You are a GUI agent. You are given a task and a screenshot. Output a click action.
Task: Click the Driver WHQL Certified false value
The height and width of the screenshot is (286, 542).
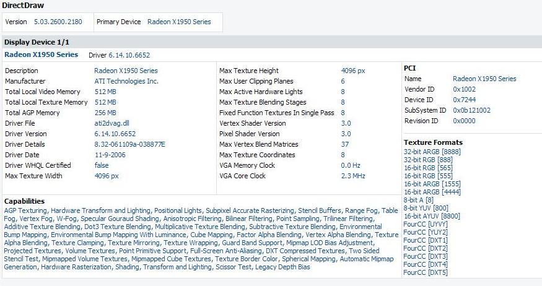click(x=102, y=165)
